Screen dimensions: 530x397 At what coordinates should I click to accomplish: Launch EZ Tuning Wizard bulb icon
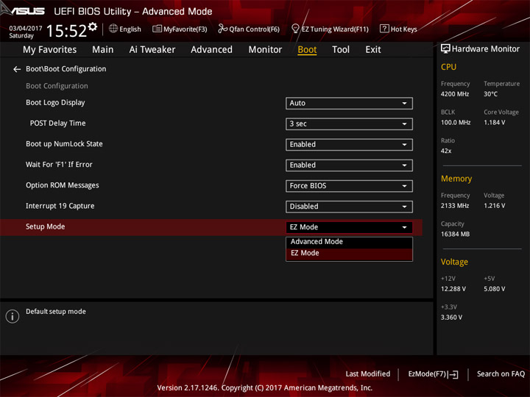tap(295, 29)
